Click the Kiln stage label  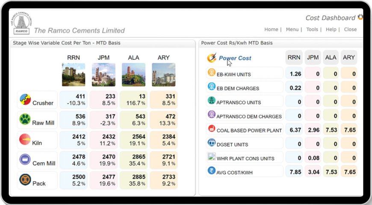[x=37, y=143]
